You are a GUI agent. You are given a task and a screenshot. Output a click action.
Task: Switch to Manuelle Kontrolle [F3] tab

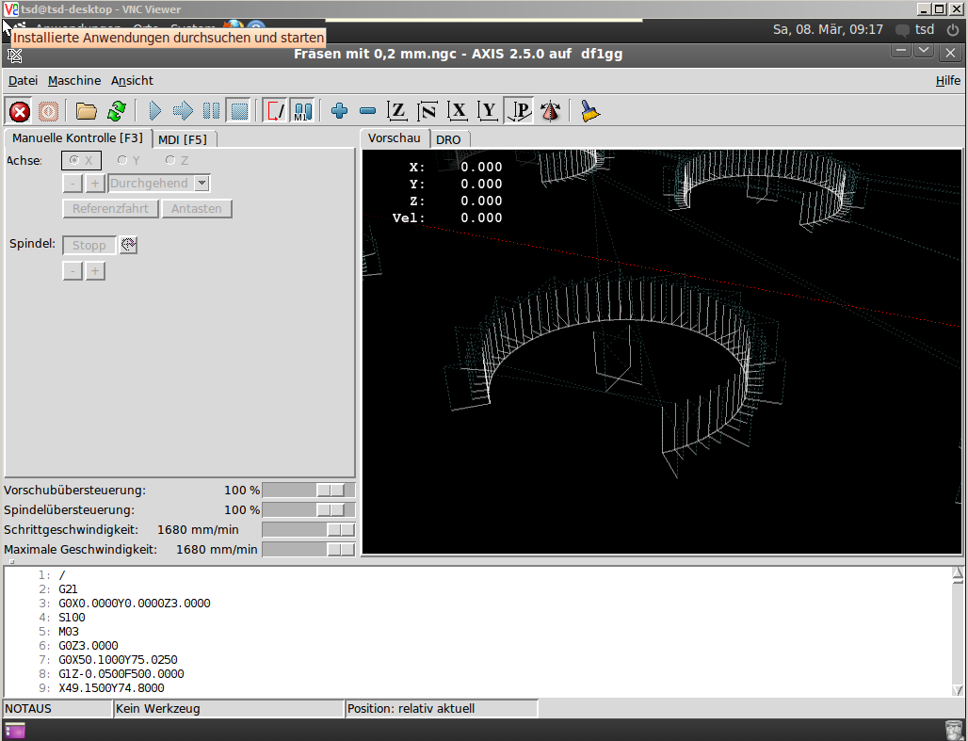pos(78,138)
